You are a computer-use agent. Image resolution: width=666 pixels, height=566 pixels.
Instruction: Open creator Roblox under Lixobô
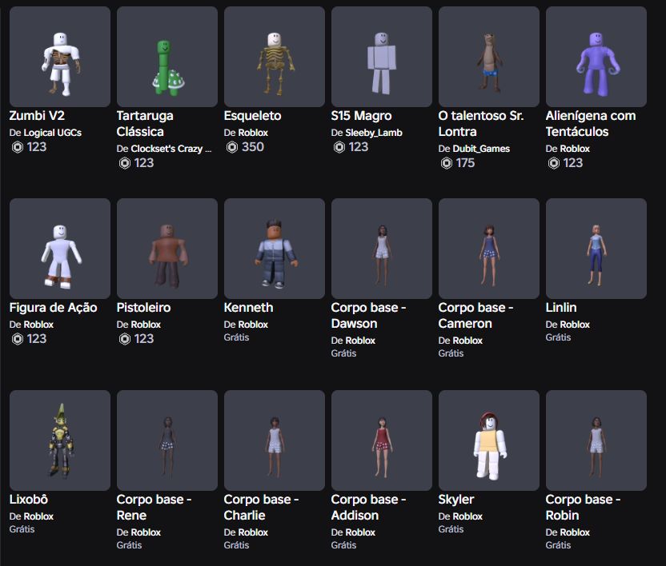[38, 516]
